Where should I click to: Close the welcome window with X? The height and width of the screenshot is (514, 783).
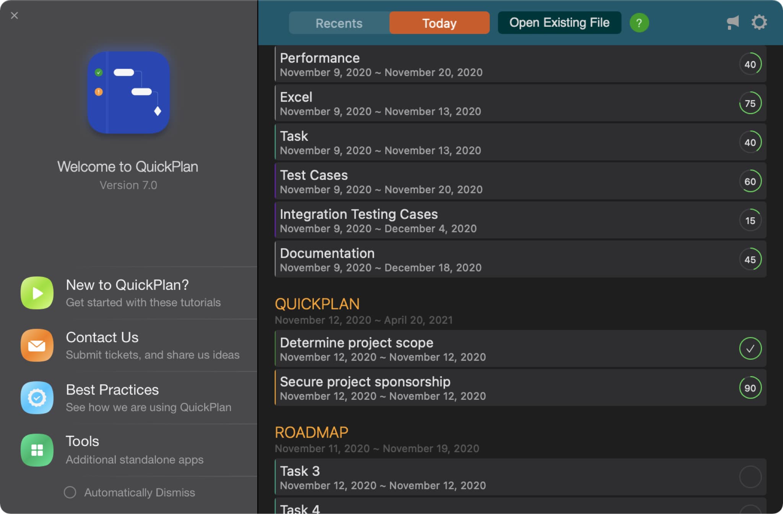tap(15, 16)
